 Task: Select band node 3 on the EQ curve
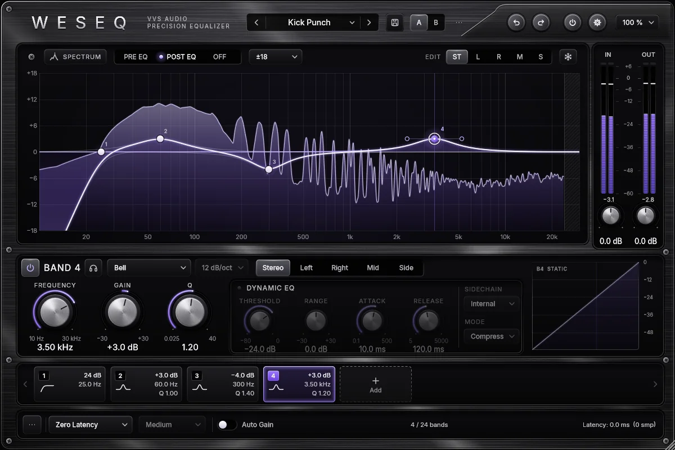(269, 169)
